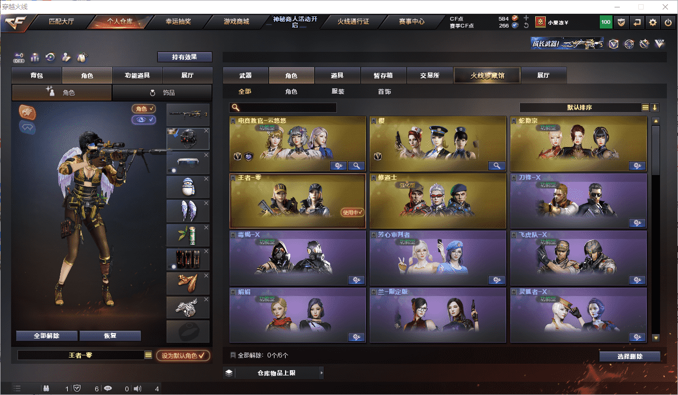
Task: Open the character name list dropdown beside 王者-零
Action: (149, 355)
